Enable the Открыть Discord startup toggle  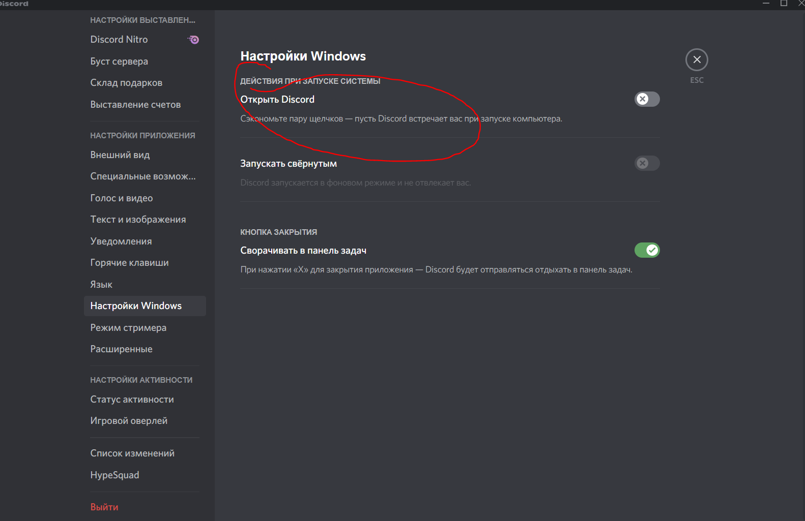(647, 99)
